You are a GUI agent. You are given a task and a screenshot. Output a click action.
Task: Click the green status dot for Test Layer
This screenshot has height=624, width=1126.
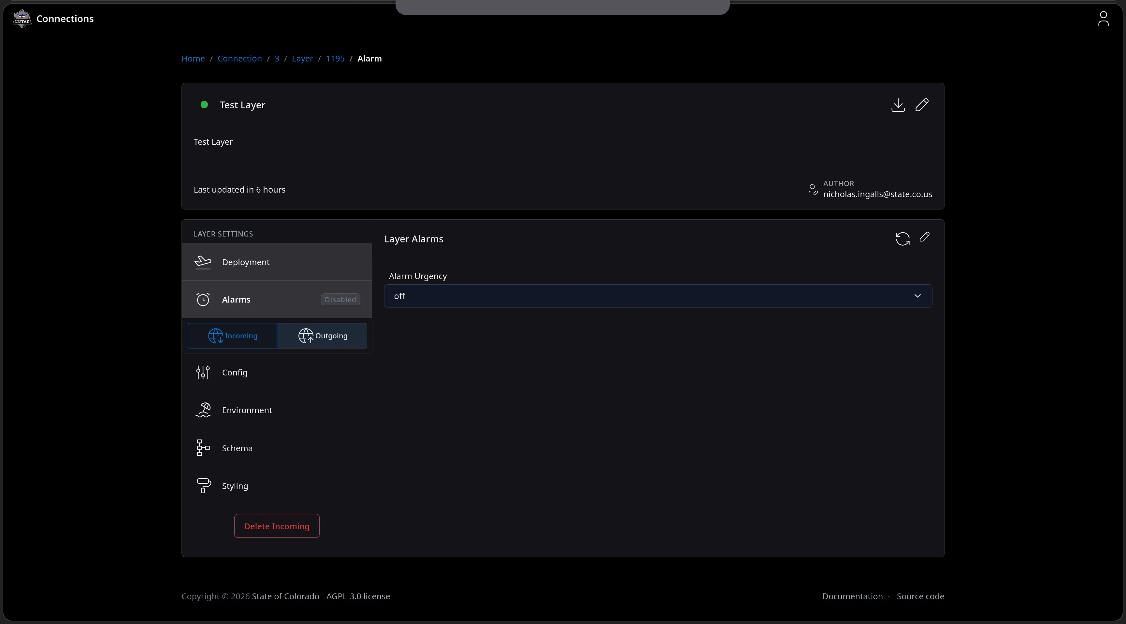tap(204, 105)
